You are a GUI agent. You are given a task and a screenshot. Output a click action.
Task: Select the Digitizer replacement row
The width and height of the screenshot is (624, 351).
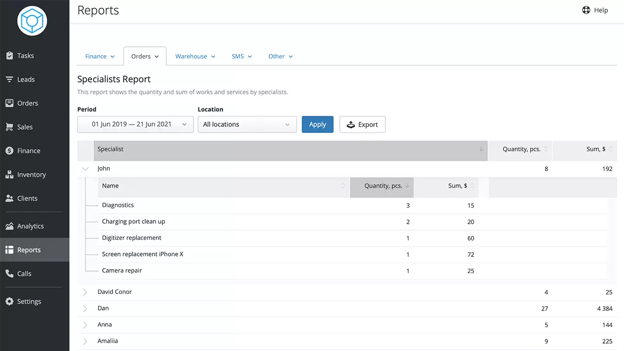coord(352,238)
